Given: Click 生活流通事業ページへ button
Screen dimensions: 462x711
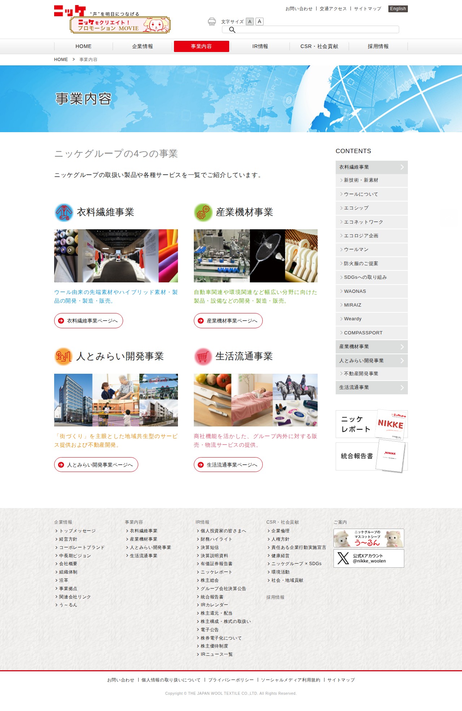Looking at the screenshot, I should tap(228, 465).
